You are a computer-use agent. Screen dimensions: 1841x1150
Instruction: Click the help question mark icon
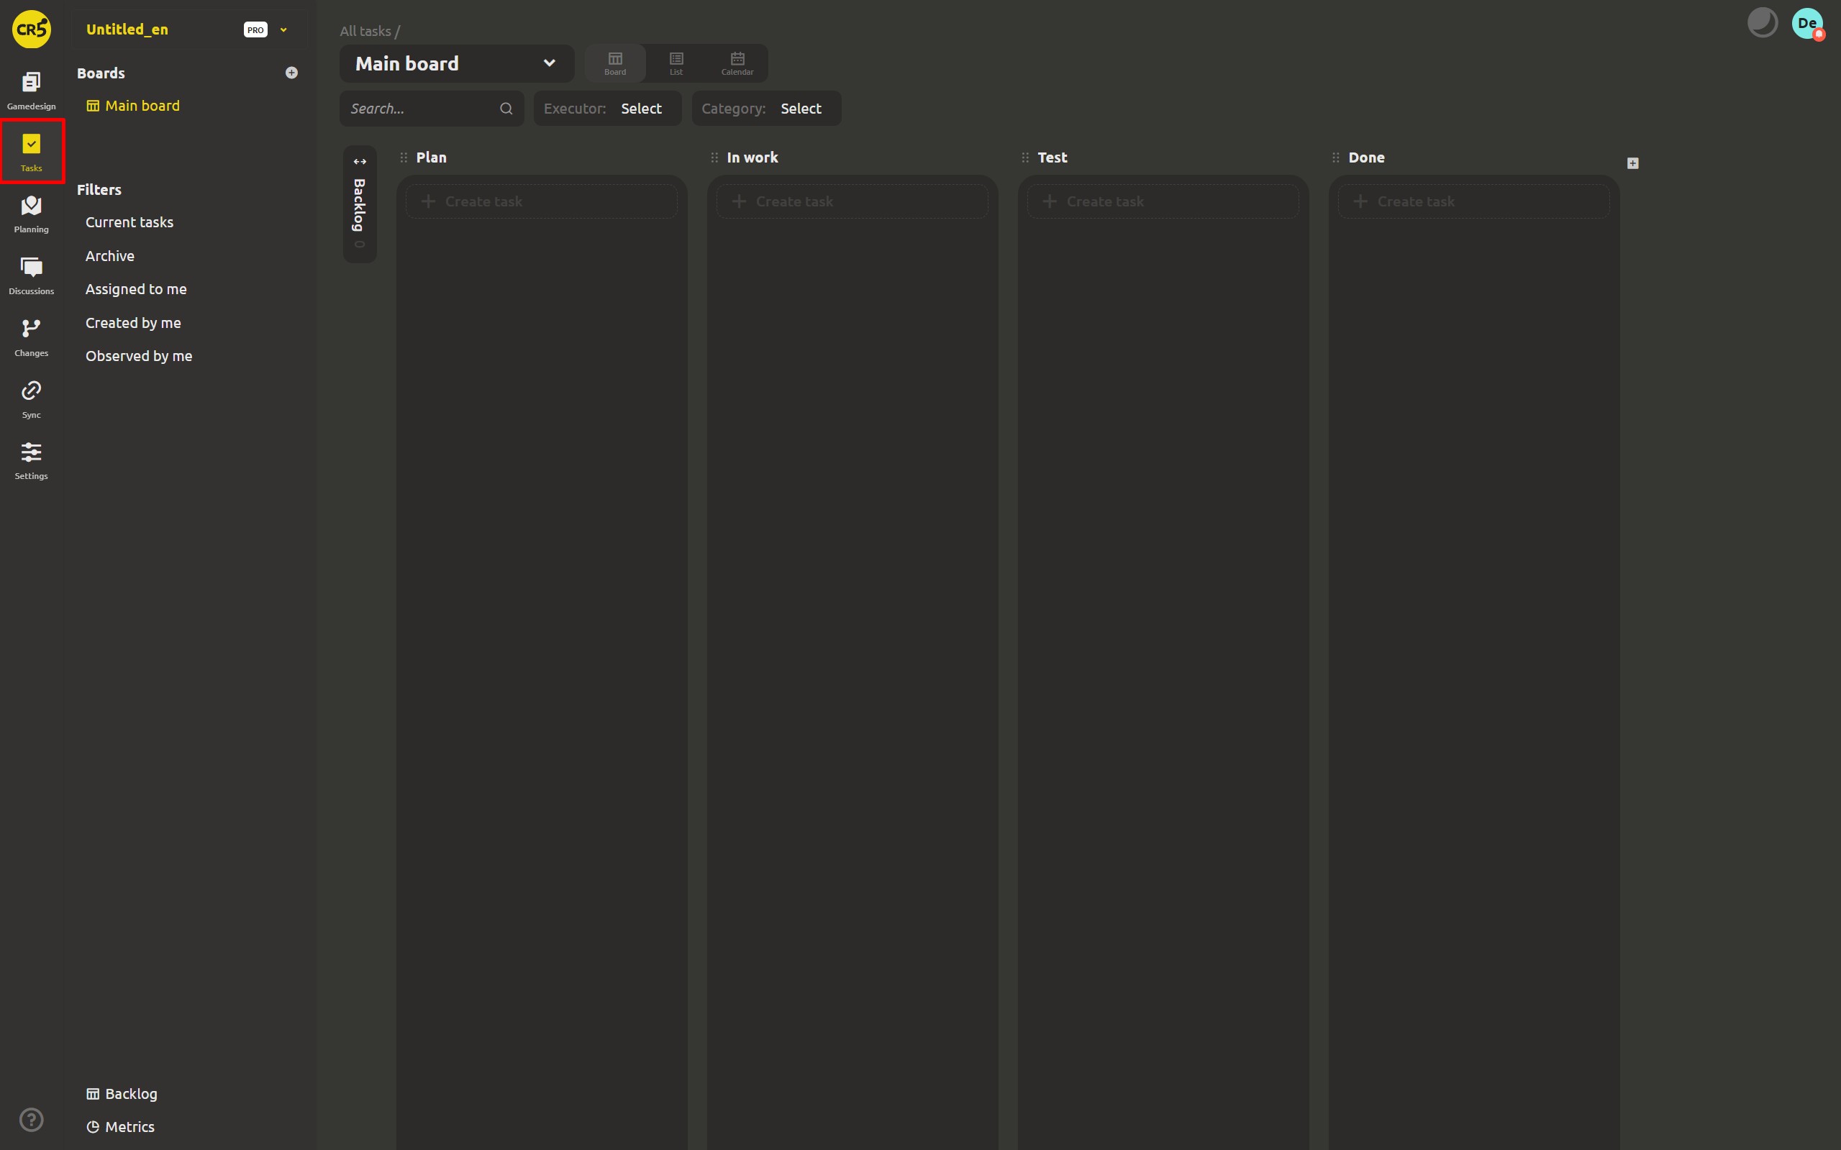[31, 1120]
